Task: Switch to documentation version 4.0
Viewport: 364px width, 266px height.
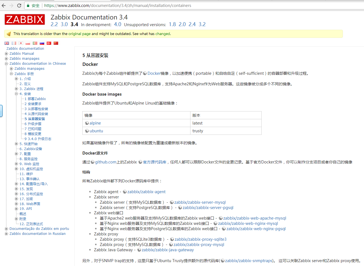Action: click(x=117, y=24)
